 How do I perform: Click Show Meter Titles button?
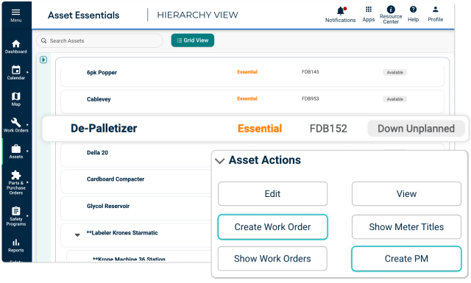coord(406,227)
